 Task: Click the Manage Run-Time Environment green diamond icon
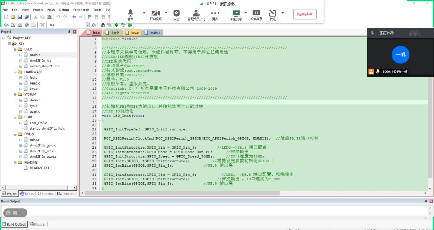pyautogui.click(x=116, y=25)
